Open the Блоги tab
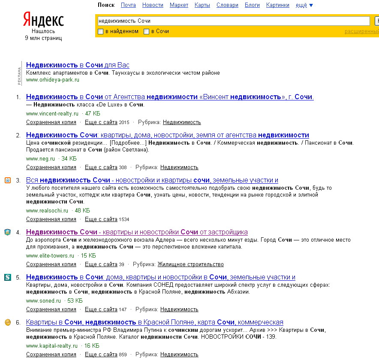This screenshot has height=358, width=379. pyautogui.click(x=253, y=5)
